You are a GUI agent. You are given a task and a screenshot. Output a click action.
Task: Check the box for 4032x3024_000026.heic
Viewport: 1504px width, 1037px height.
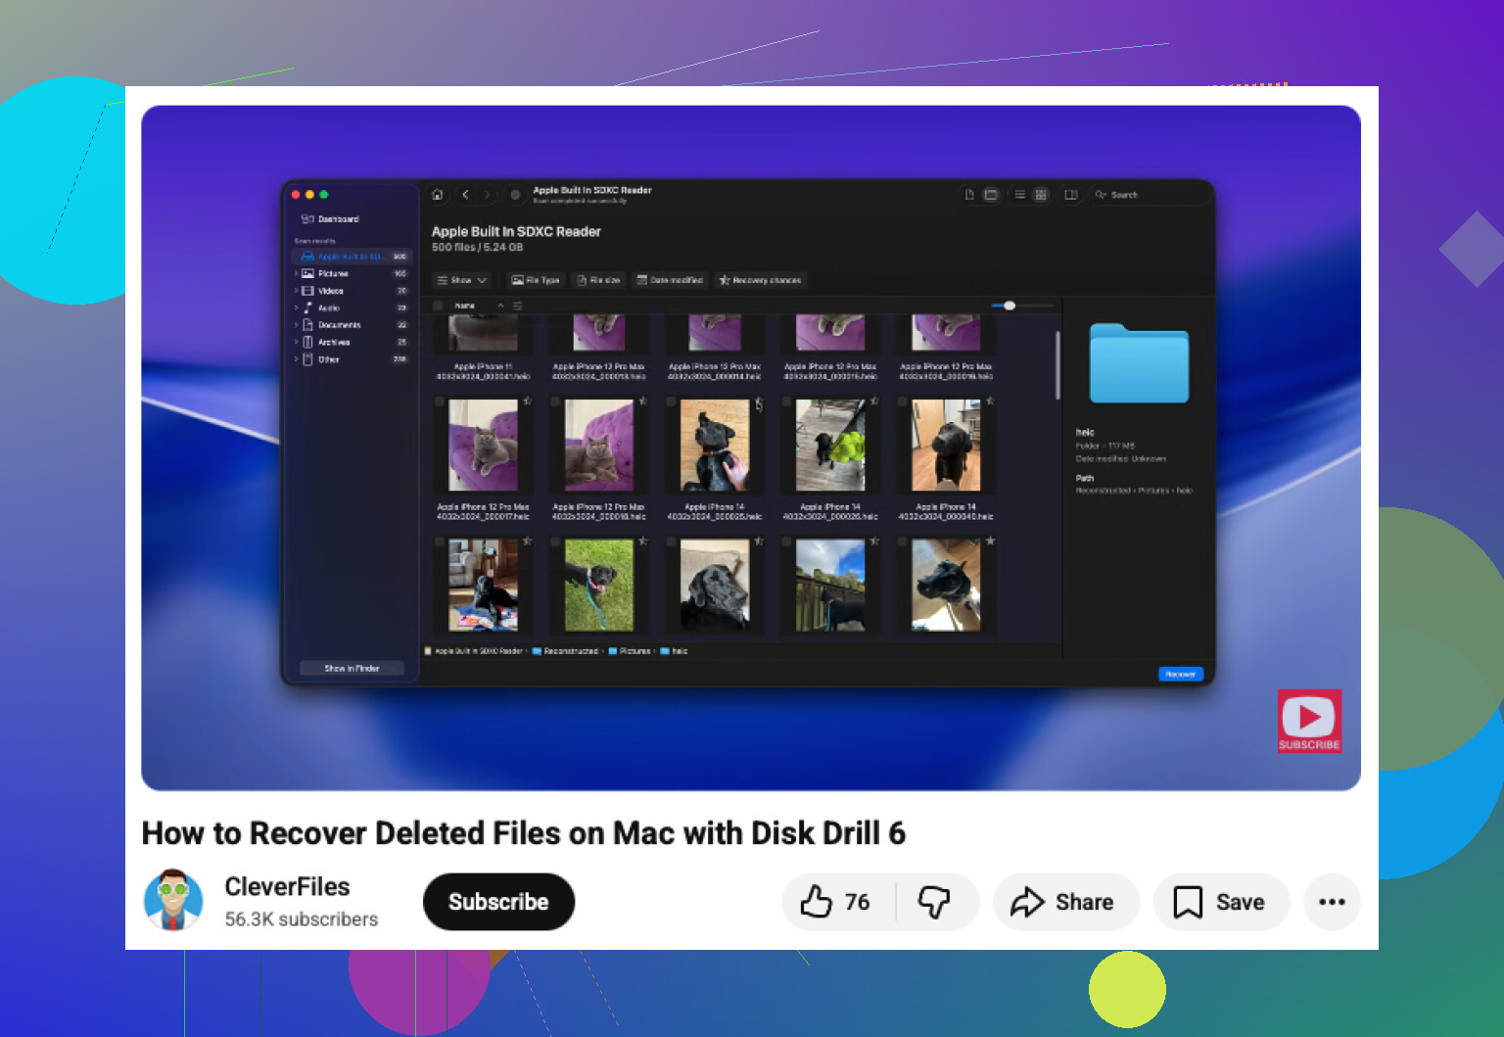click(786, 401)
